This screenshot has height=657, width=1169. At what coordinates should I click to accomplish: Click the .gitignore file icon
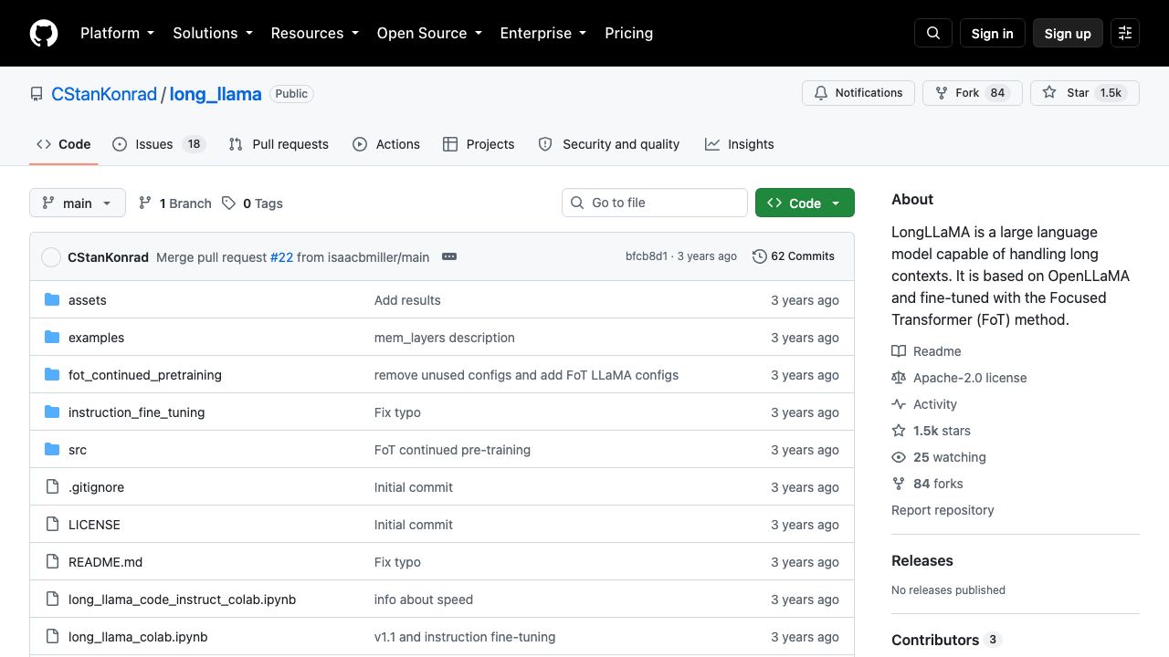point(52,487)
